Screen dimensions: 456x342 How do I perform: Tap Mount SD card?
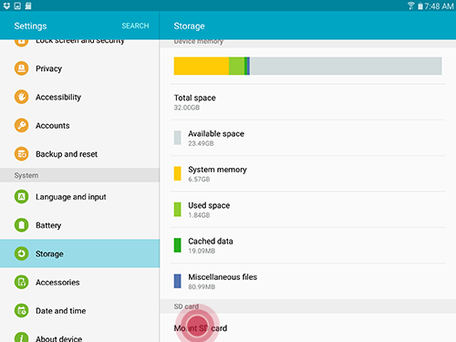307,328
